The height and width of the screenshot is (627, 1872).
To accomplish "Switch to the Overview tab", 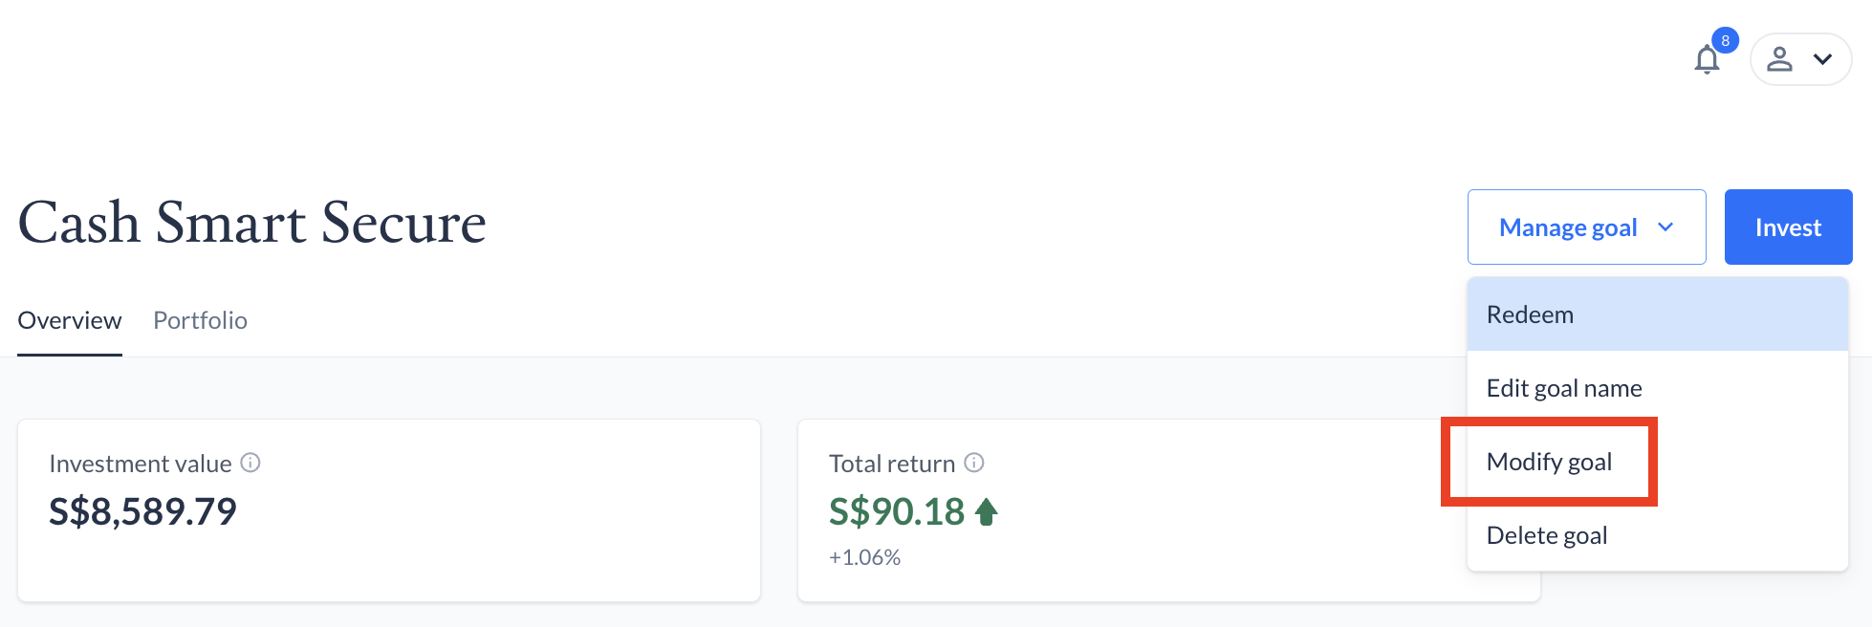I will [x=70, y=320].
